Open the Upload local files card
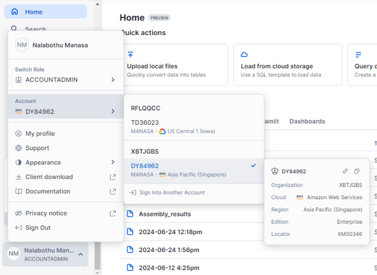Viewport: 377px width, 275px height. click(174, 66)
